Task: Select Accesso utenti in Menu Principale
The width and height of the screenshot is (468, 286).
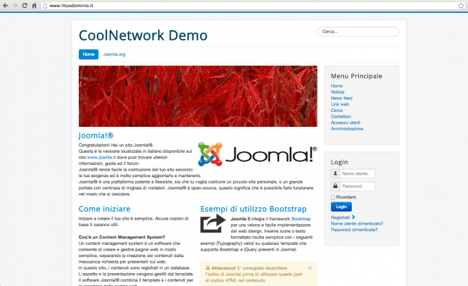Action: point(345,122)
